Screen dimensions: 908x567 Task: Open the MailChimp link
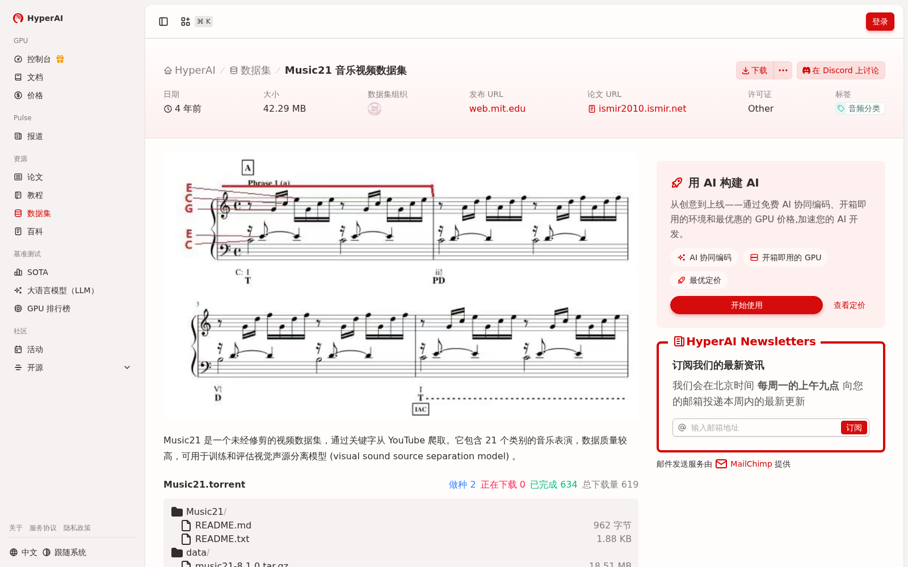751,464
